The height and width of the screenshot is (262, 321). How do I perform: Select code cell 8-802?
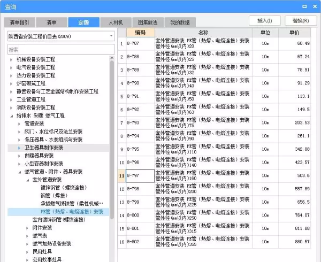coord(140,242)
